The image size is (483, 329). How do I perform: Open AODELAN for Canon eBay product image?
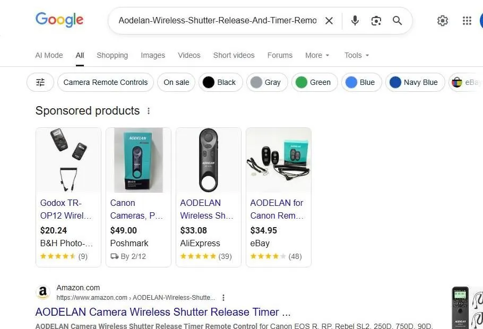pos(279,160)
